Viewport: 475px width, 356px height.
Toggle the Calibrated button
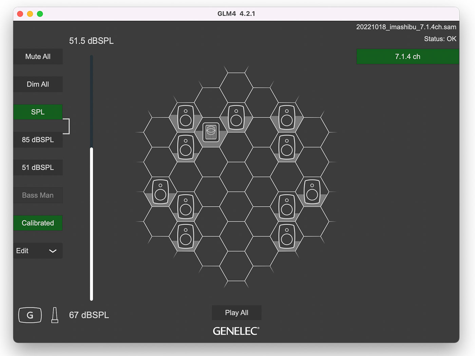pyautogui.click(x=38, y=223)
